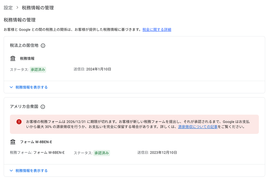Open the 源泉徴収についての記事 link
Viewport: 271px width, 179px height.
point(198,127)
